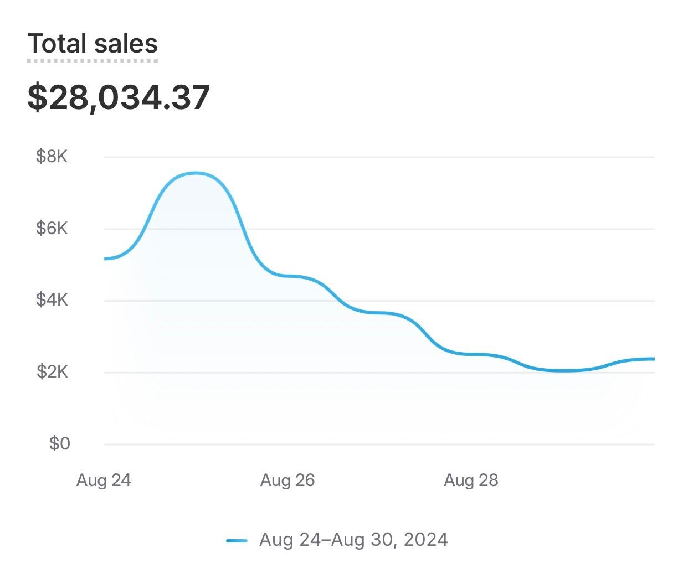Viewport: 688px width, 584px height.
Task: Select the Aug 24 x-axis label
Action: pos(104,480)
